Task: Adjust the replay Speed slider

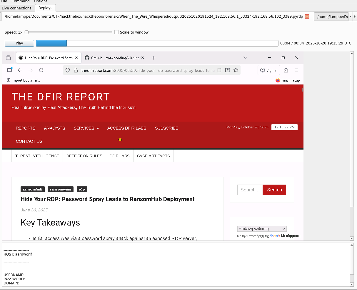Action: pyautogui.click(x=27, y=32)
